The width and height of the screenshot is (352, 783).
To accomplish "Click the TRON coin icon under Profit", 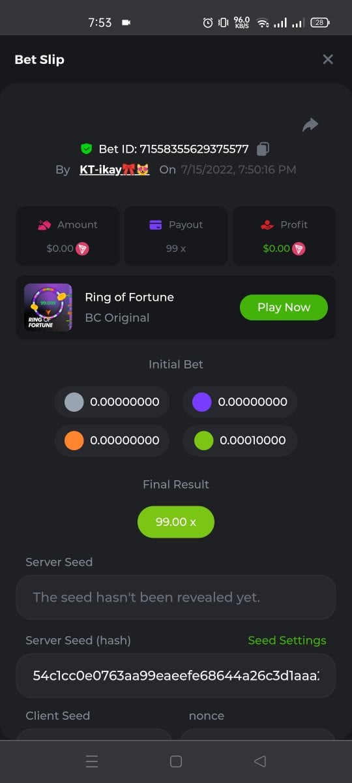I will click(299, 249).
